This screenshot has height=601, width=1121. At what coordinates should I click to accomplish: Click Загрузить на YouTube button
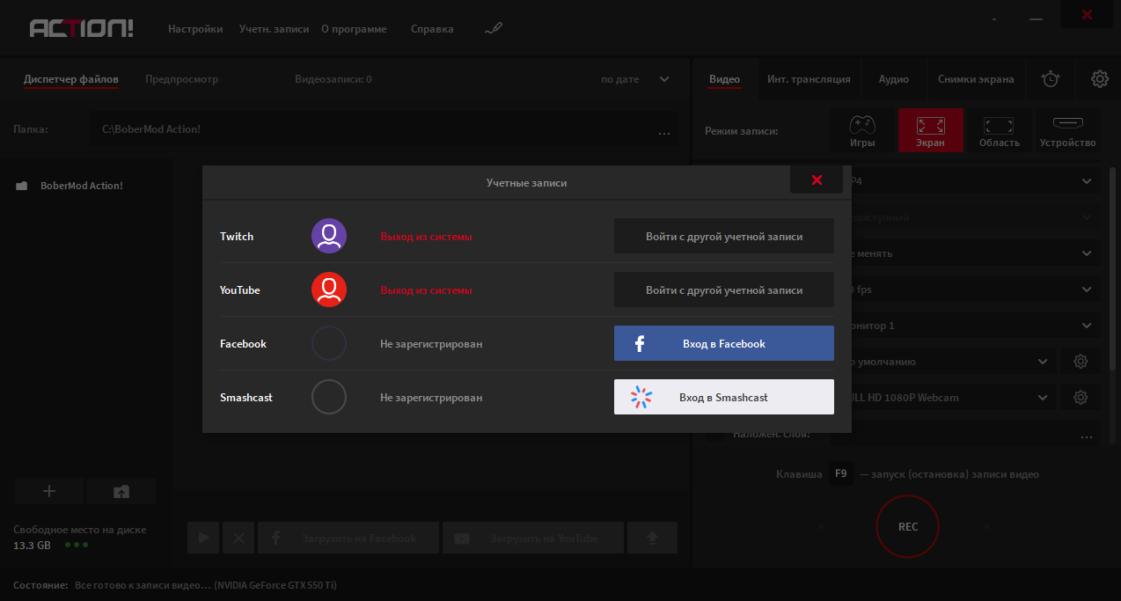point(533,538)
